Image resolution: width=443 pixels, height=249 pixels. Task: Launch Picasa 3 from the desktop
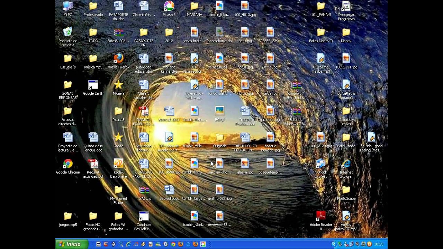(x=169, y=6)
